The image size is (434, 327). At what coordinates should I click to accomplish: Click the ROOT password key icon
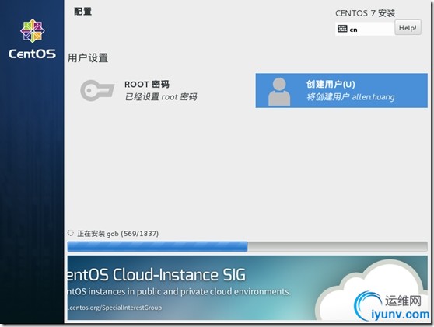pyautogui.click(x=97, y=90)
